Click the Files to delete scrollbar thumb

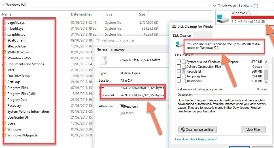pos(266,75)
